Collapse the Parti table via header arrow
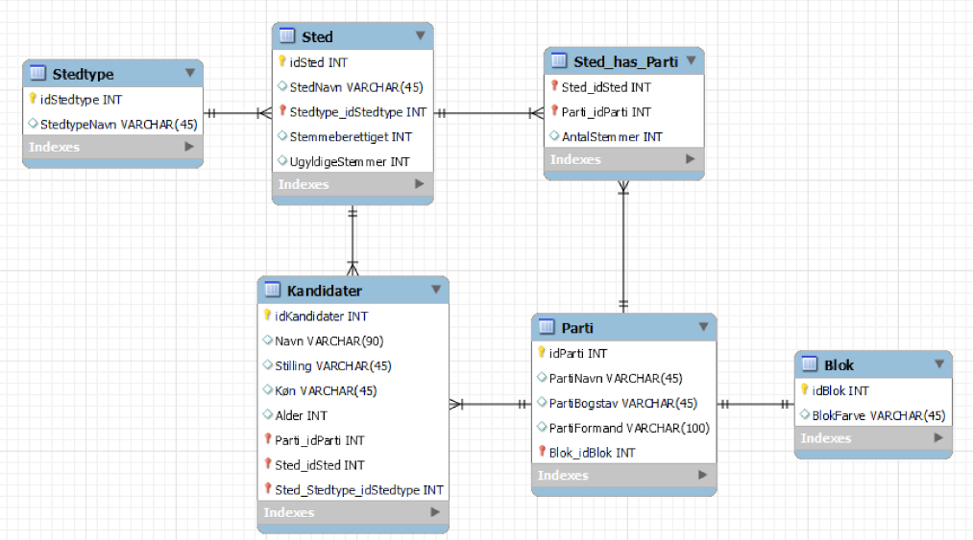The height and width of the screenshot is (540, 973). (703, 327)
